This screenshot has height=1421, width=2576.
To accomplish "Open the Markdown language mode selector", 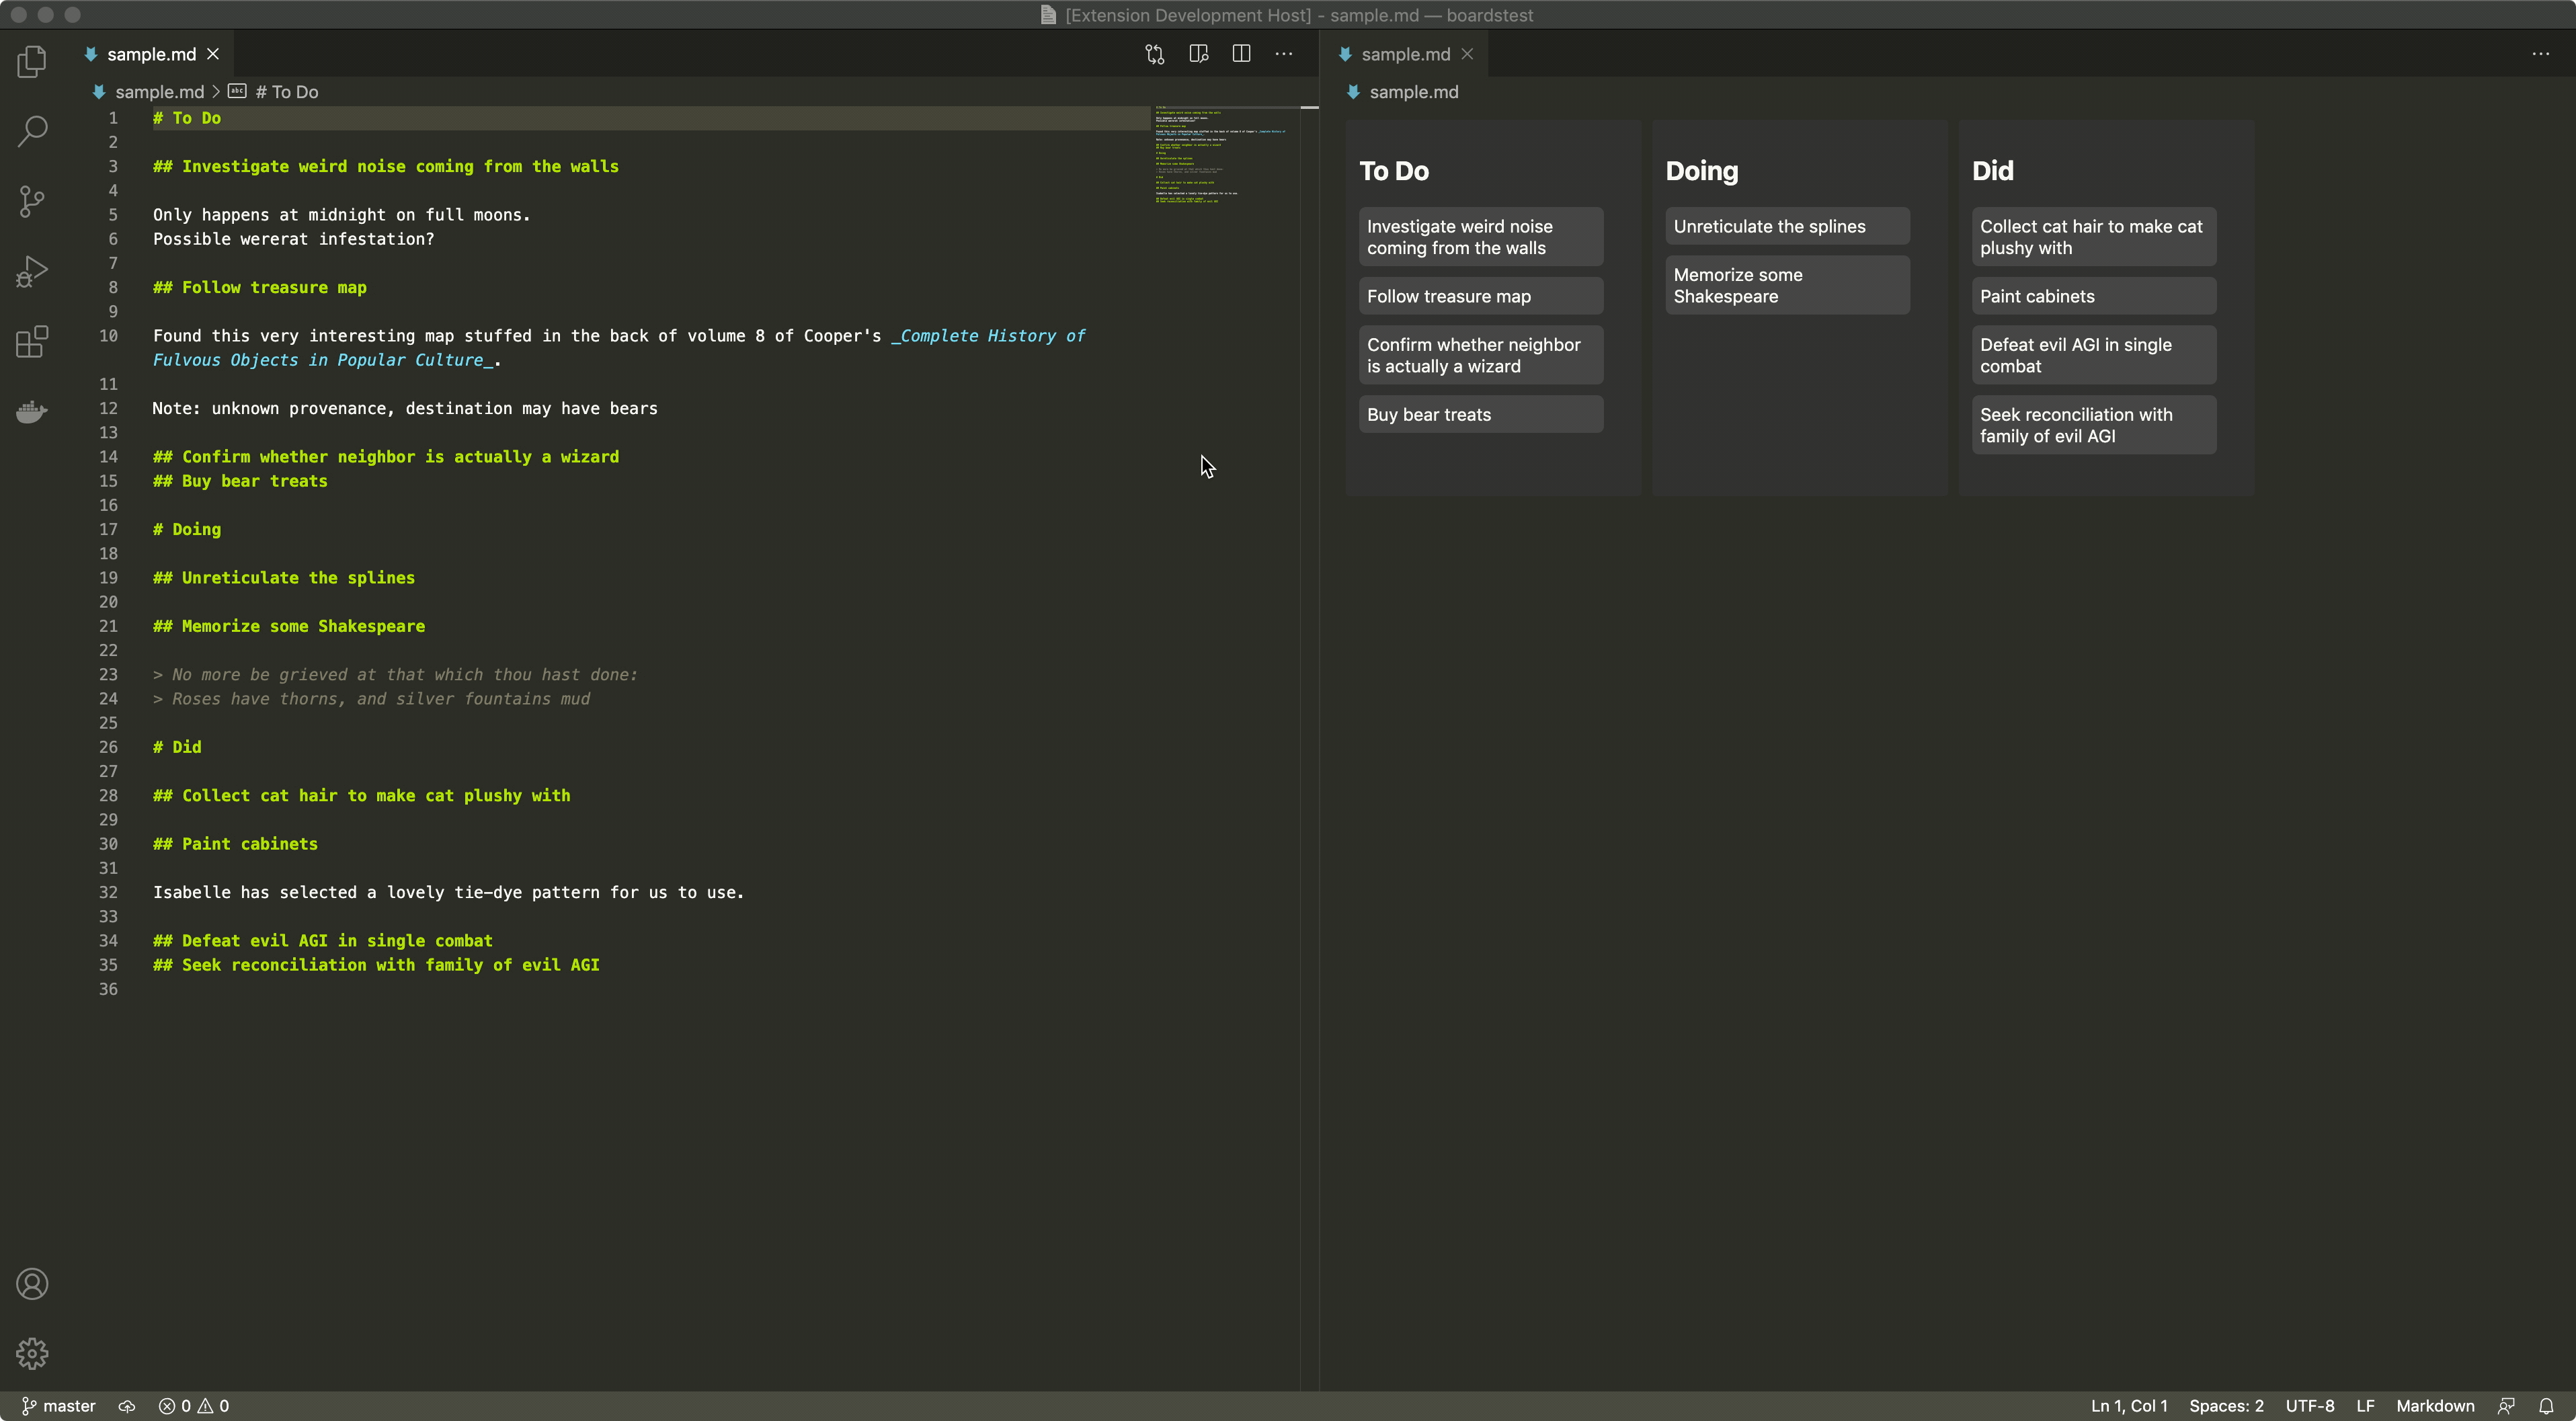I will 2434,1405.
